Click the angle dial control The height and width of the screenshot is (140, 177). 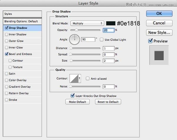pyautogui.click(x=75, y=40)
